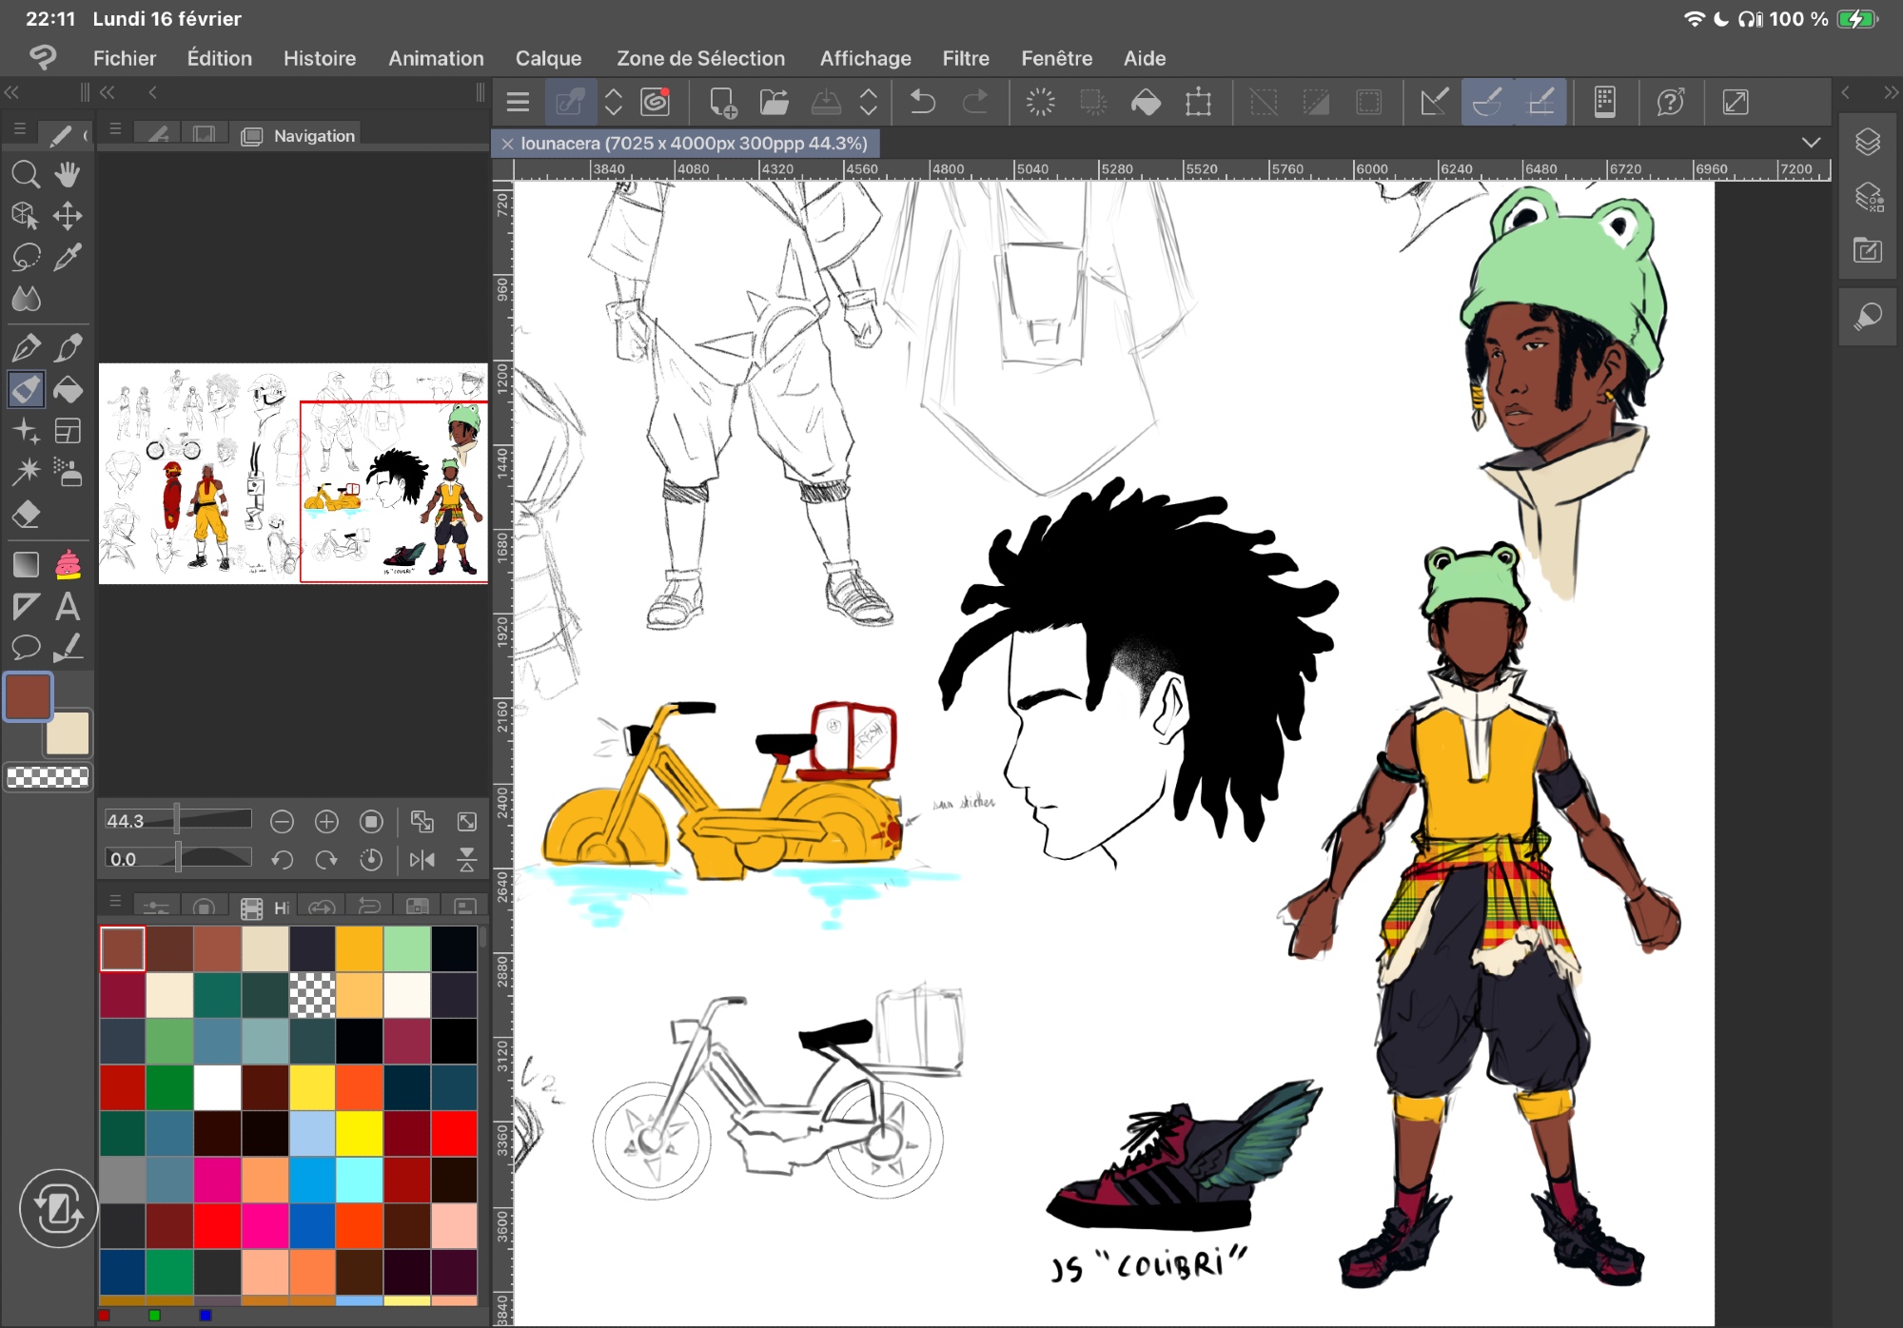
Task: Expand the document tabs list chevron
Action: click(x=1811, y=143)
